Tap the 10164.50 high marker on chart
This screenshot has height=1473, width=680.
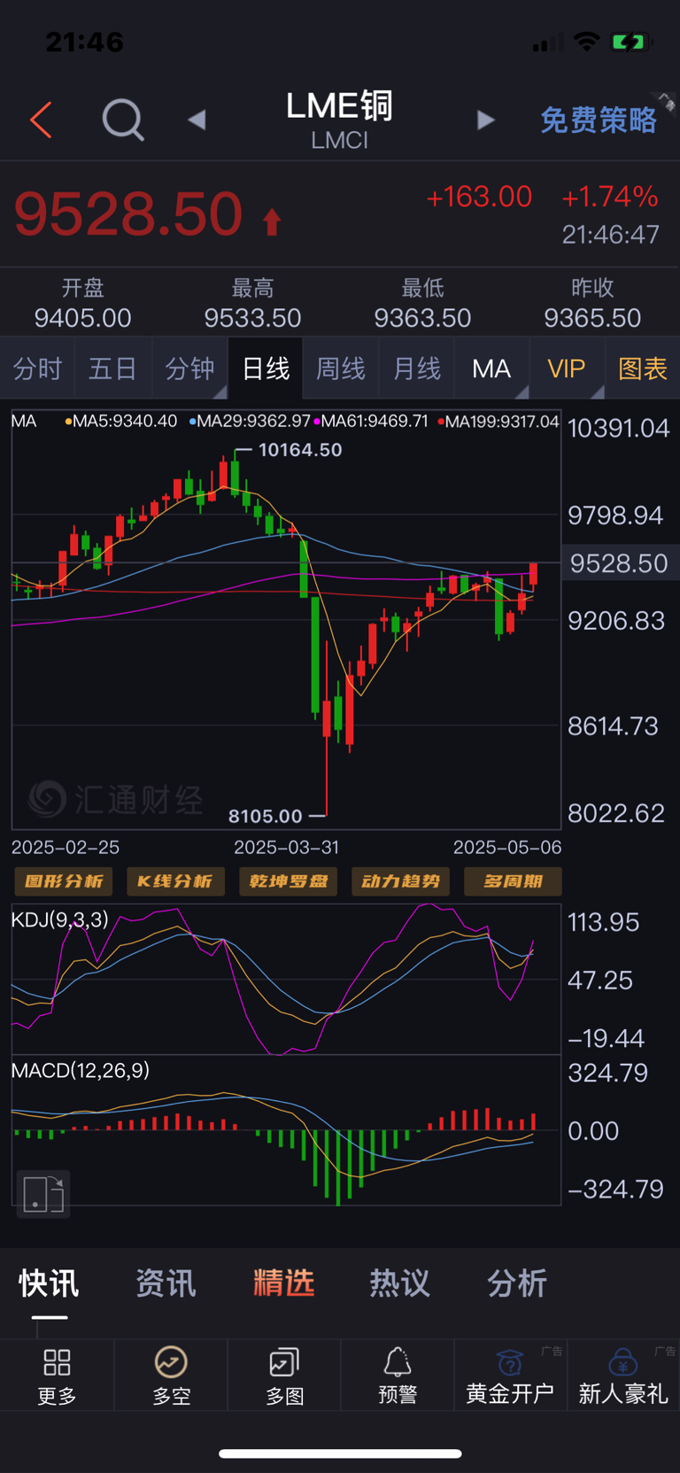(300, 450)
